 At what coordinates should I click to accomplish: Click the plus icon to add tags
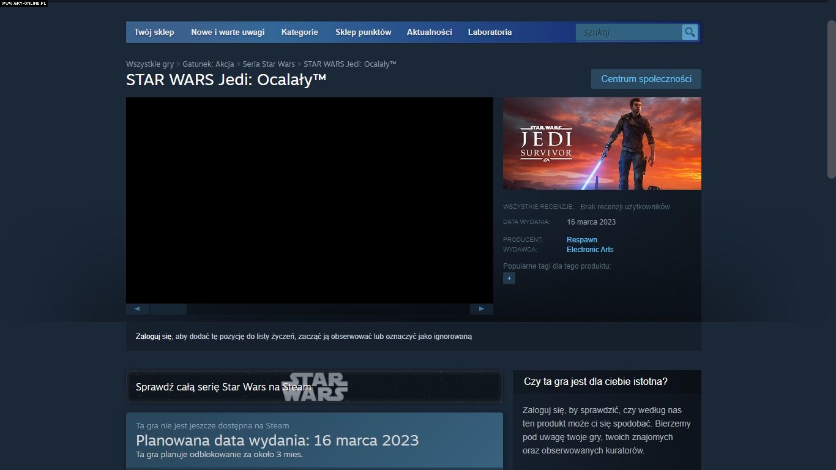tap(509, 278)
